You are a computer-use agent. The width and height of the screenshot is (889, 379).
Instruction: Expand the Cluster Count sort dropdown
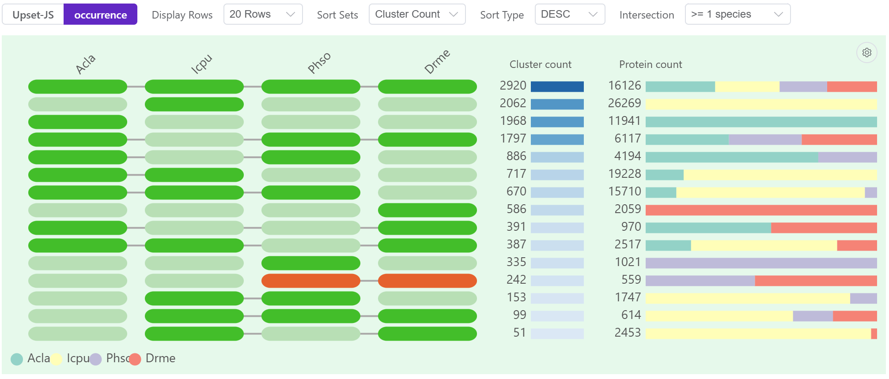416,15
